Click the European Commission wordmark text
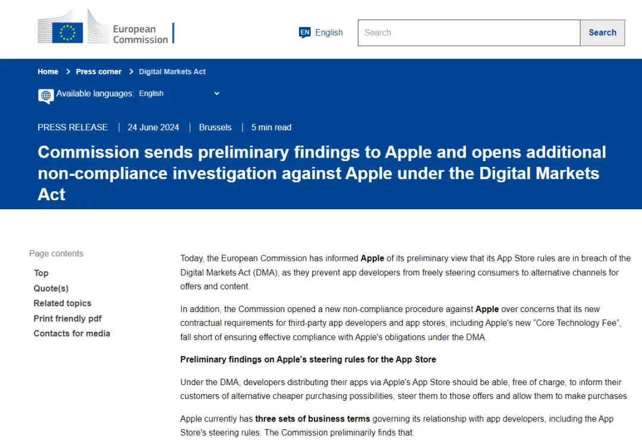This screenshot has width=642, height=444. [140, 34]
